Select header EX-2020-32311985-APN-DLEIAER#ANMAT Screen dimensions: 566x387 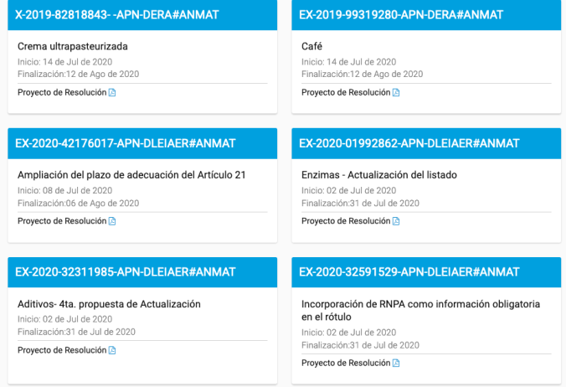pyautogui.click(x=142, y=272)
